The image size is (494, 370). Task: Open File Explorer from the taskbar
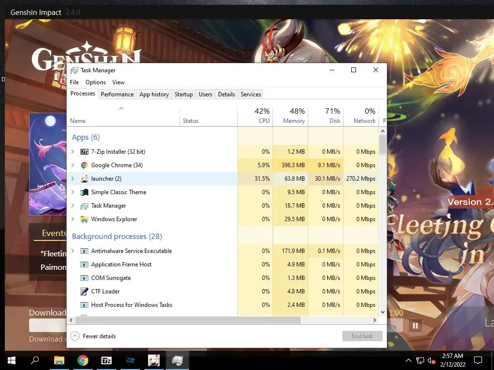59,360
